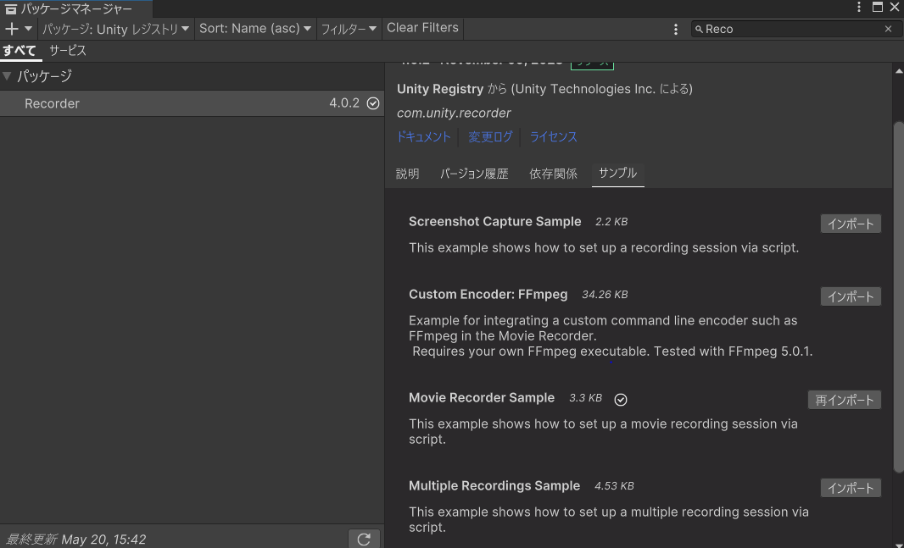Select the サービス tab
This screenshot has width=904, height=548.
[x=67, y=51]
